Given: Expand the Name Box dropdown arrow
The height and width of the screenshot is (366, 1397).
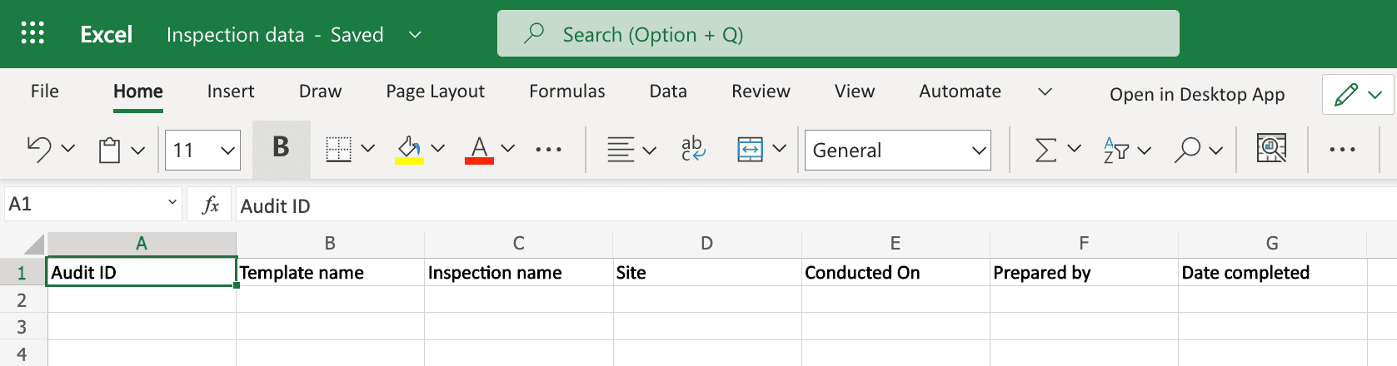Looking at the screenshot, I should click(x=172, y=202).
